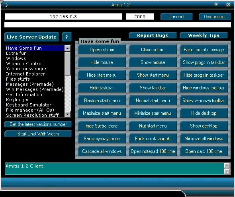The image size is (235, 197).
Task: Click Show windows toolbar button
Action: [204, 100]
